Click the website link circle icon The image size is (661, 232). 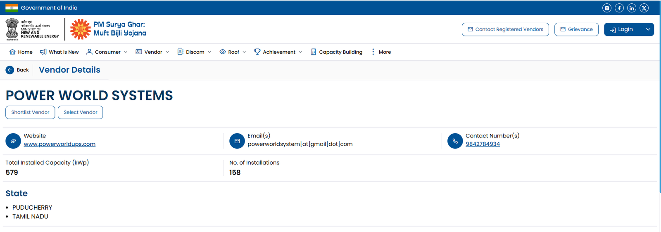coord(13,141)
